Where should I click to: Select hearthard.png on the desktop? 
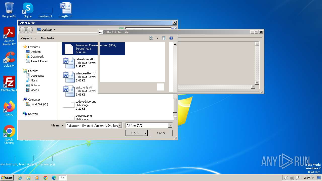(x=28, y=161)
